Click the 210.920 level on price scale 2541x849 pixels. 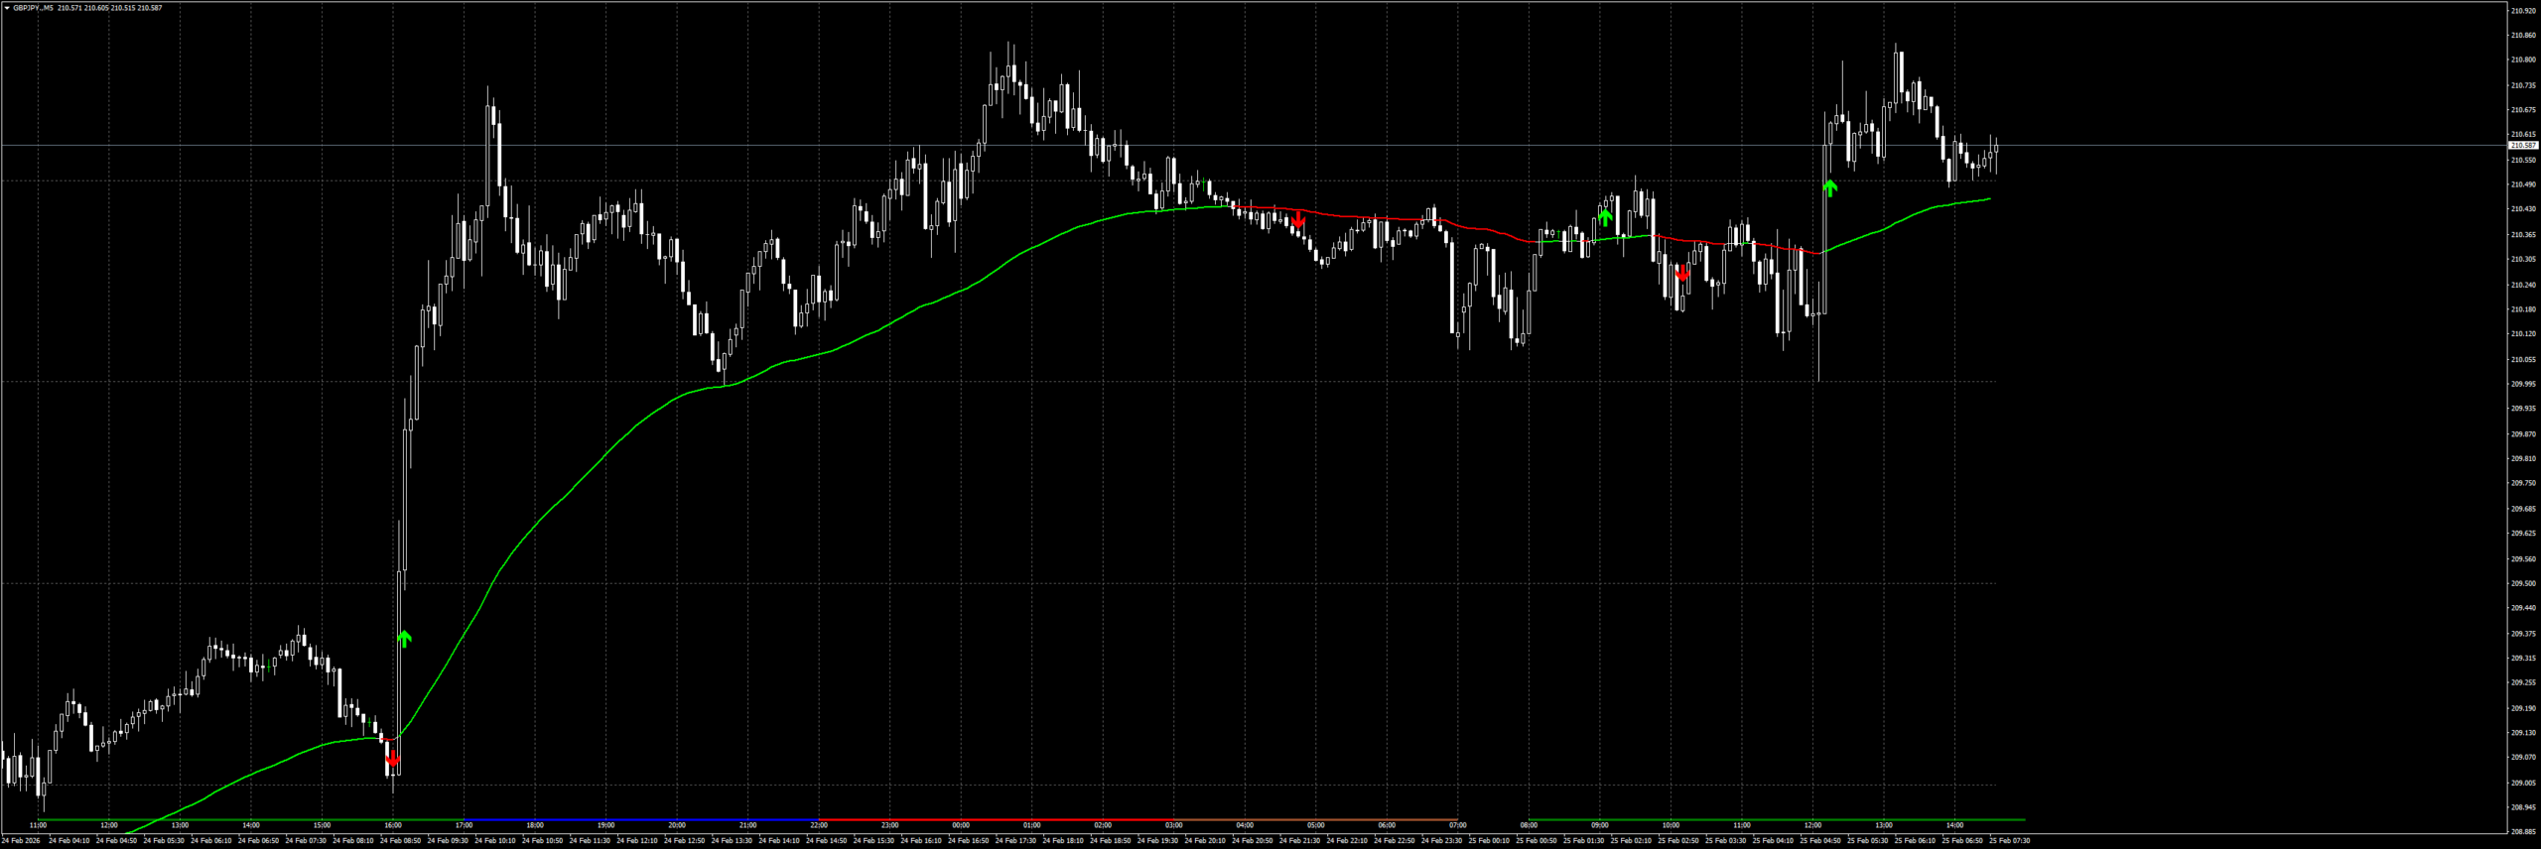click(2522, 11)
